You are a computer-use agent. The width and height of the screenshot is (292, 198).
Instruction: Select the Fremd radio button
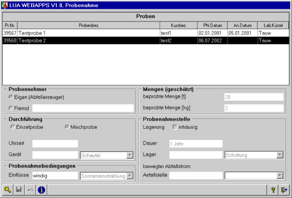11,108
